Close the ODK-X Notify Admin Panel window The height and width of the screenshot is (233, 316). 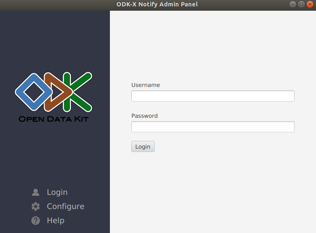point(310,4)
